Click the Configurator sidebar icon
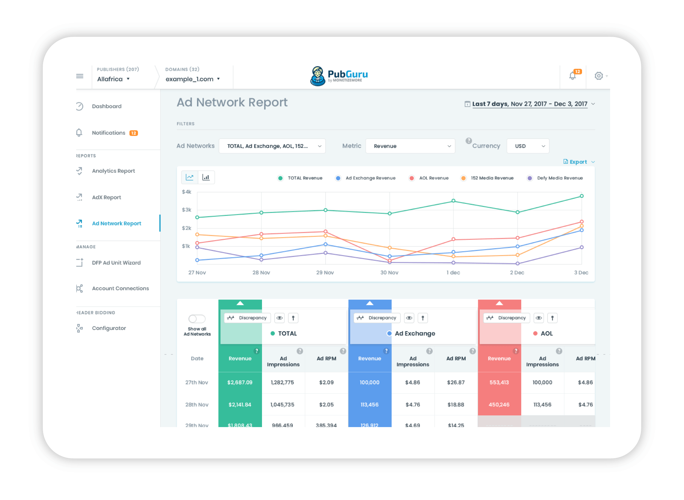Image resolution: width=684 pixels, height=500 pixels. (79, 328)
